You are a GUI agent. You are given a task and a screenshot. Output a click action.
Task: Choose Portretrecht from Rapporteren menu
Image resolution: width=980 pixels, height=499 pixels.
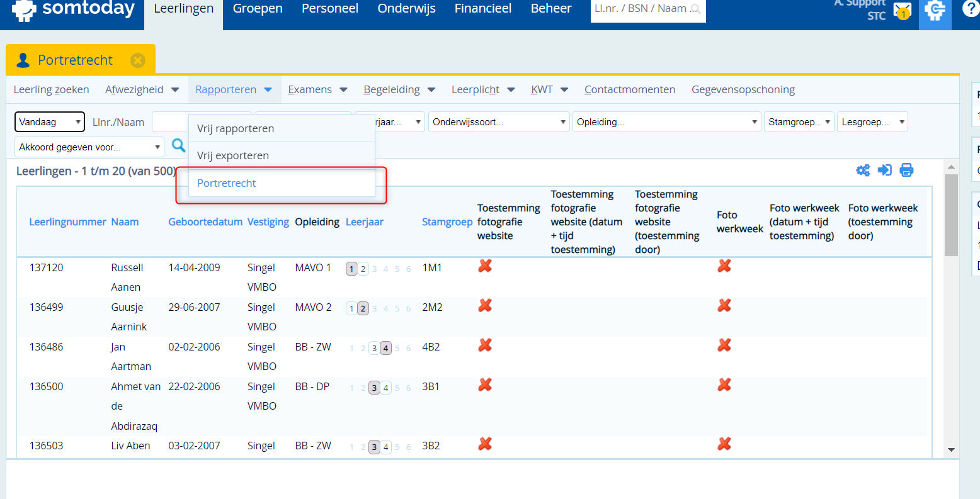[282, 183]
